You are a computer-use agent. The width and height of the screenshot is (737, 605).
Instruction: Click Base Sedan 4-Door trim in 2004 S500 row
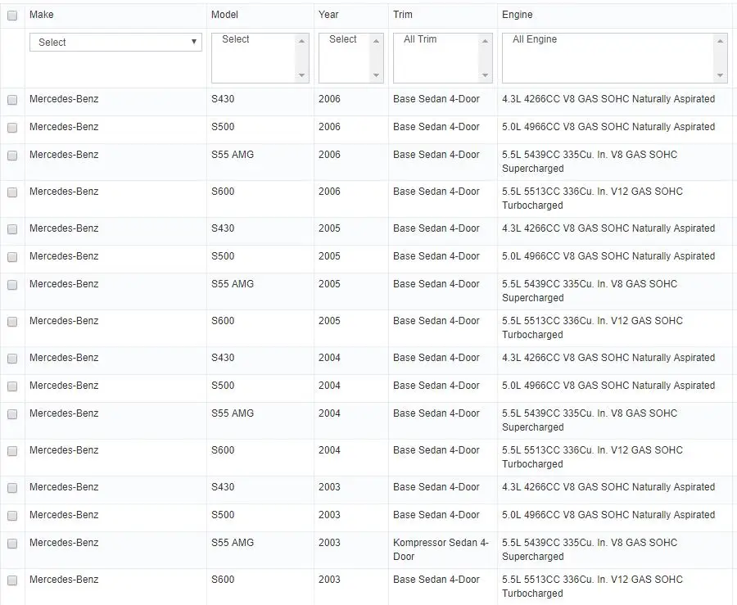coord(436,386)
